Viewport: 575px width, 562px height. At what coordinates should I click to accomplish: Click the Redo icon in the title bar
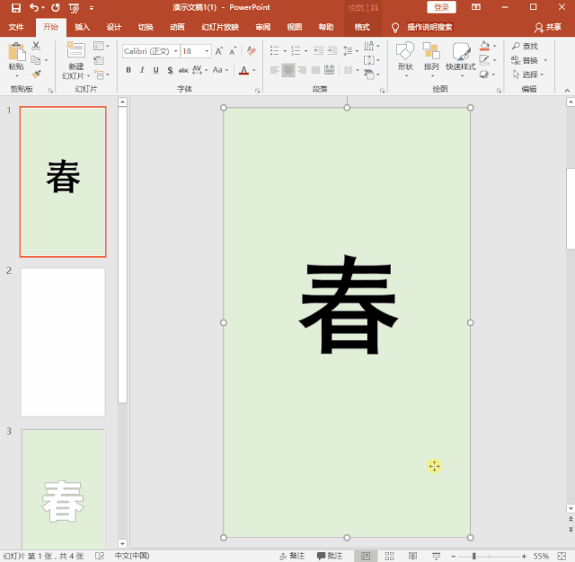tap(56, 8)
